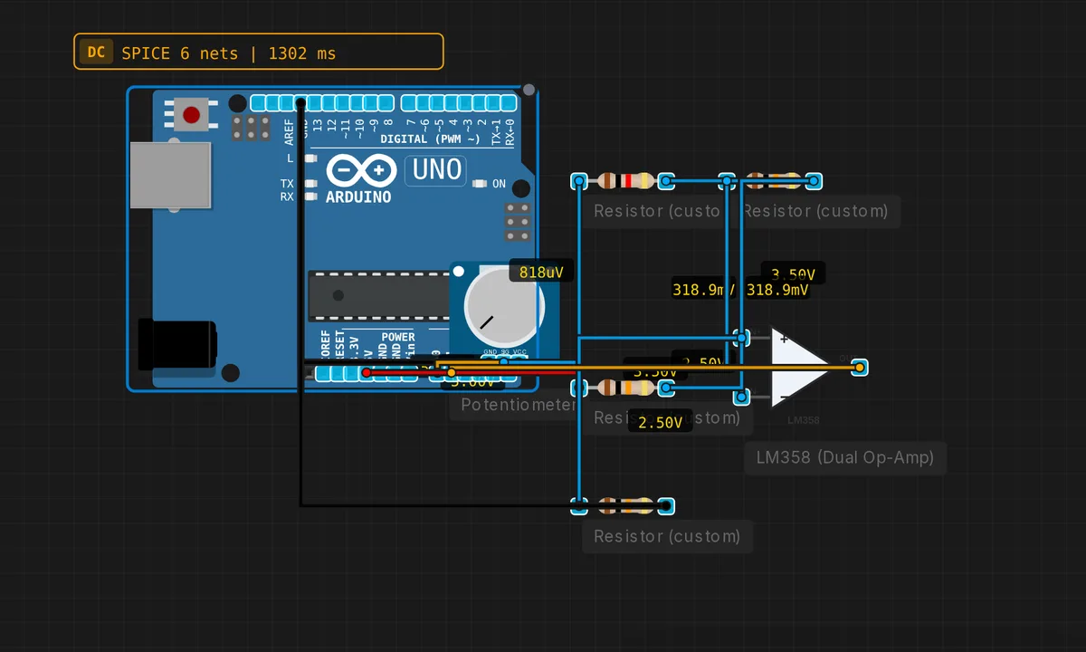Click digital pin 2 on Arduino header
The height and width of the screenshot is (652, 1086).
click(x=481, y=103)
